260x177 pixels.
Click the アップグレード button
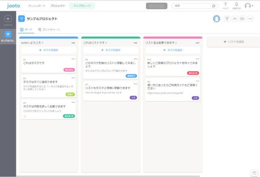click(82, 6)
